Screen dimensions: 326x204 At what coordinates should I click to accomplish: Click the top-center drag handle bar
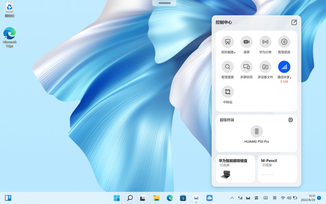click(164, 3)
